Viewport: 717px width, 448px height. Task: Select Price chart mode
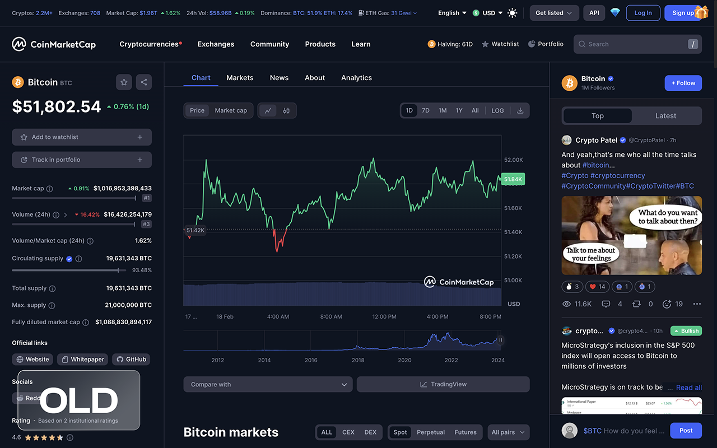(197, 110)
